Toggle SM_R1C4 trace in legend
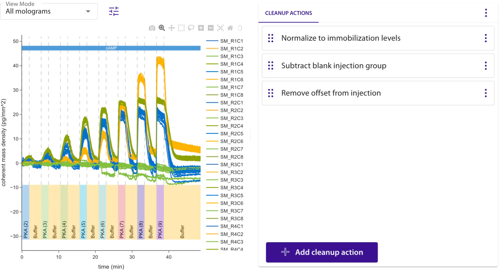The height and width of the screenshot is (270, 501). tap(225, 64)
